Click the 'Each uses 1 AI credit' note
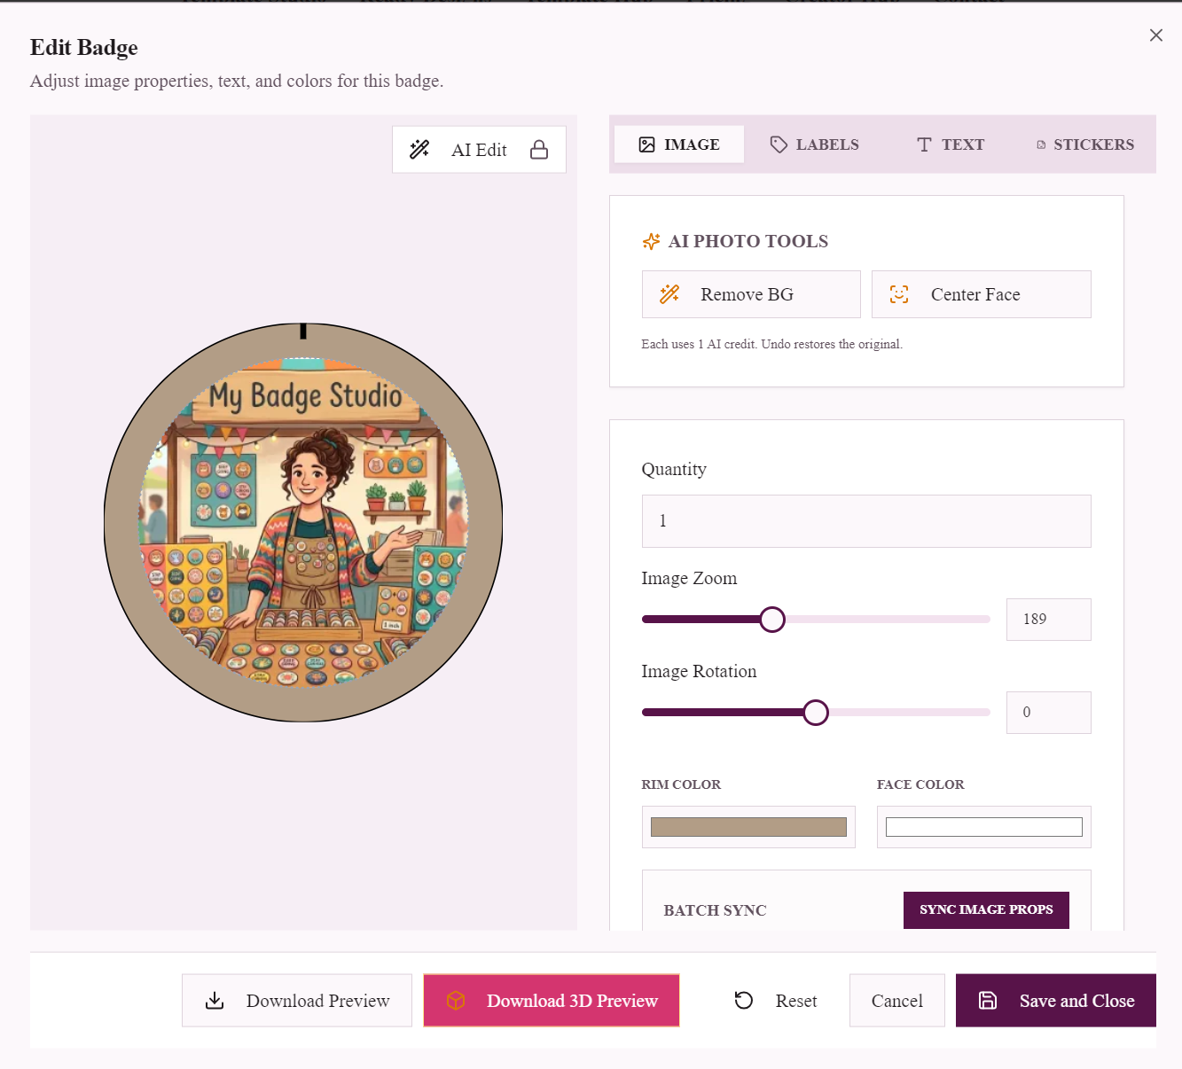 pos(771,344)
